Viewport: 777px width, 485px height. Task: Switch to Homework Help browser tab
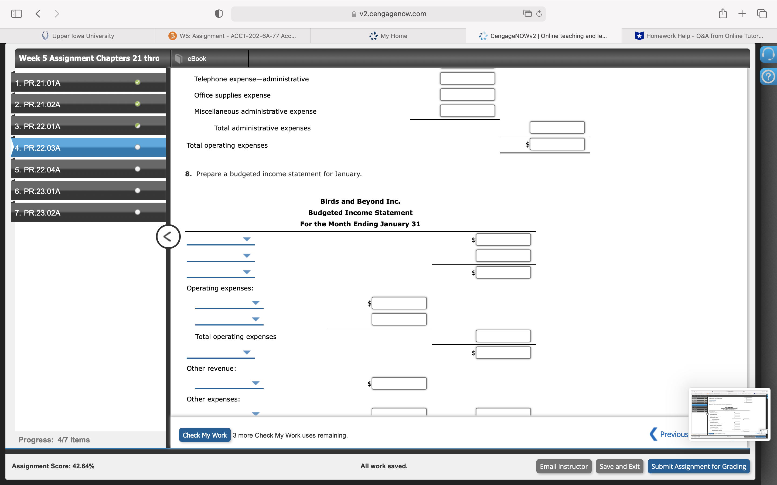699,36
